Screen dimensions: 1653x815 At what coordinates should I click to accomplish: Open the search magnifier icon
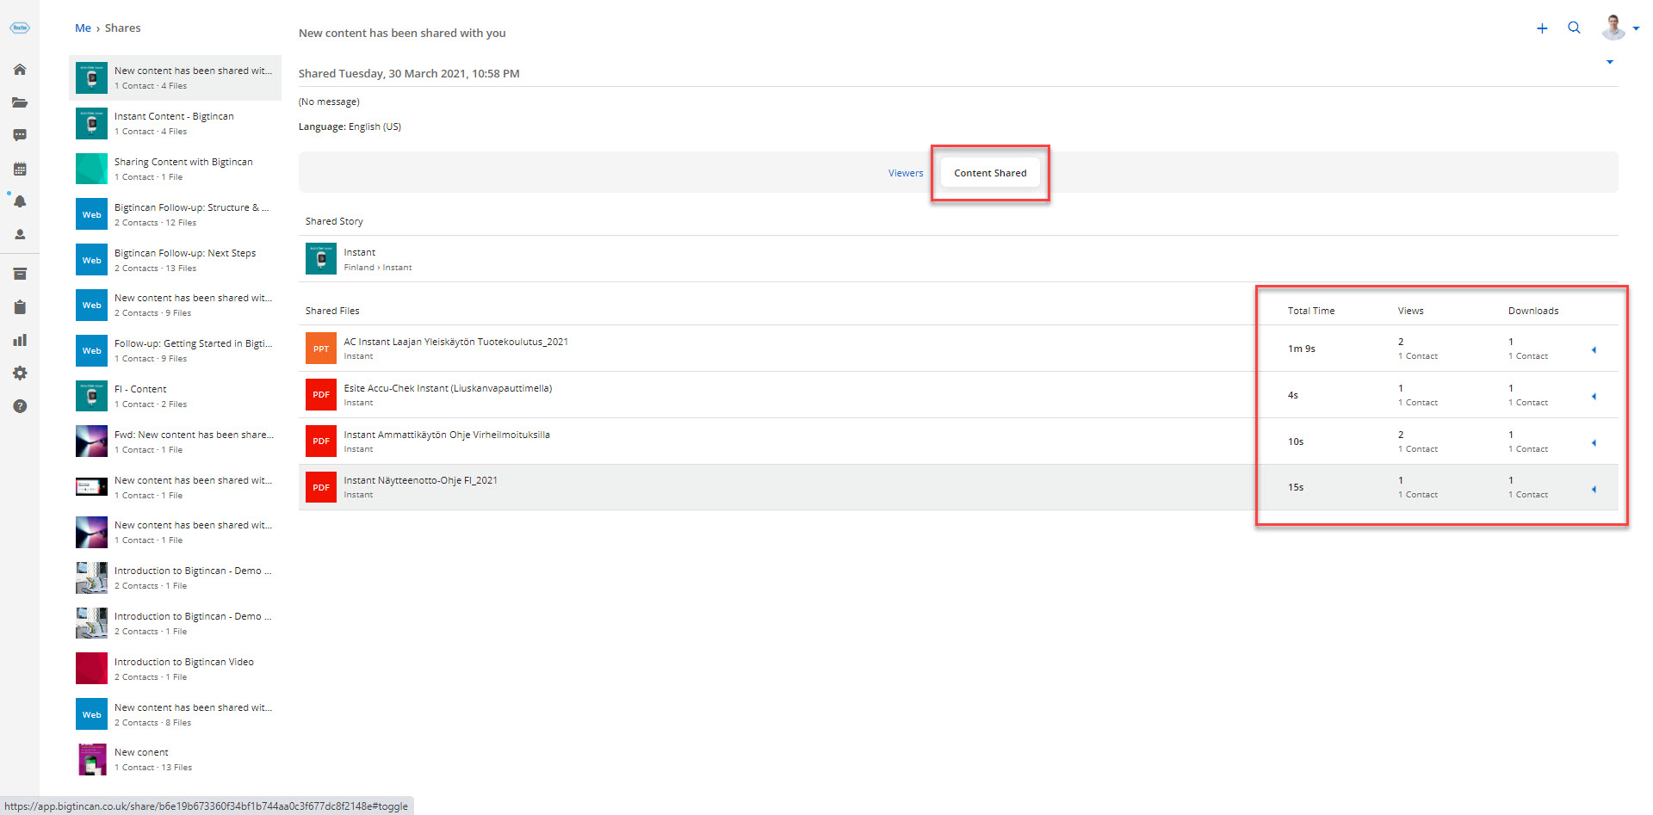(1574, 28)
